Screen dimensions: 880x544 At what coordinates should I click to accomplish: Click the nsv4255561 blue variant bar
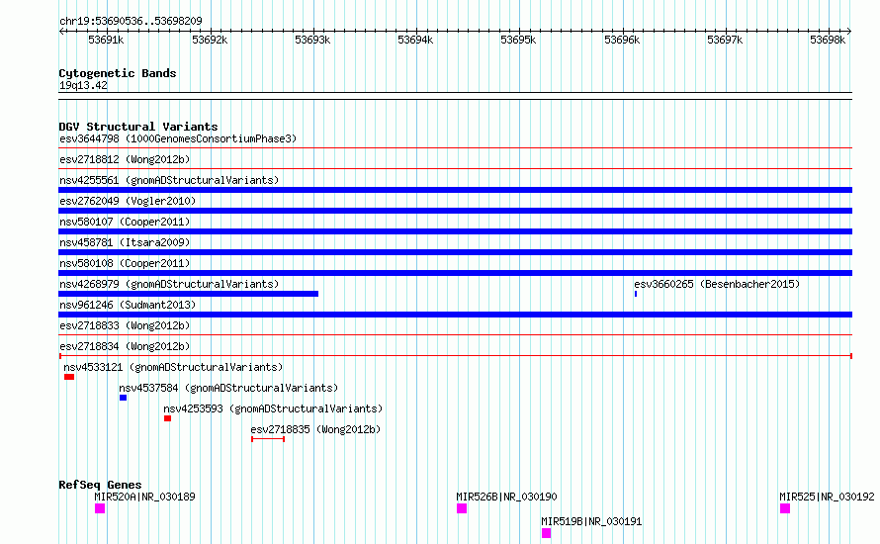[455, 190]
